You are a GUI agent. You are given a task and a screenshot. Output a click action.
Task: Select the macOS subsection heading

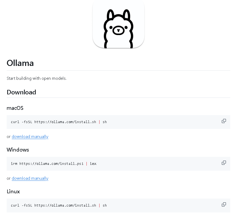(15, 108)
